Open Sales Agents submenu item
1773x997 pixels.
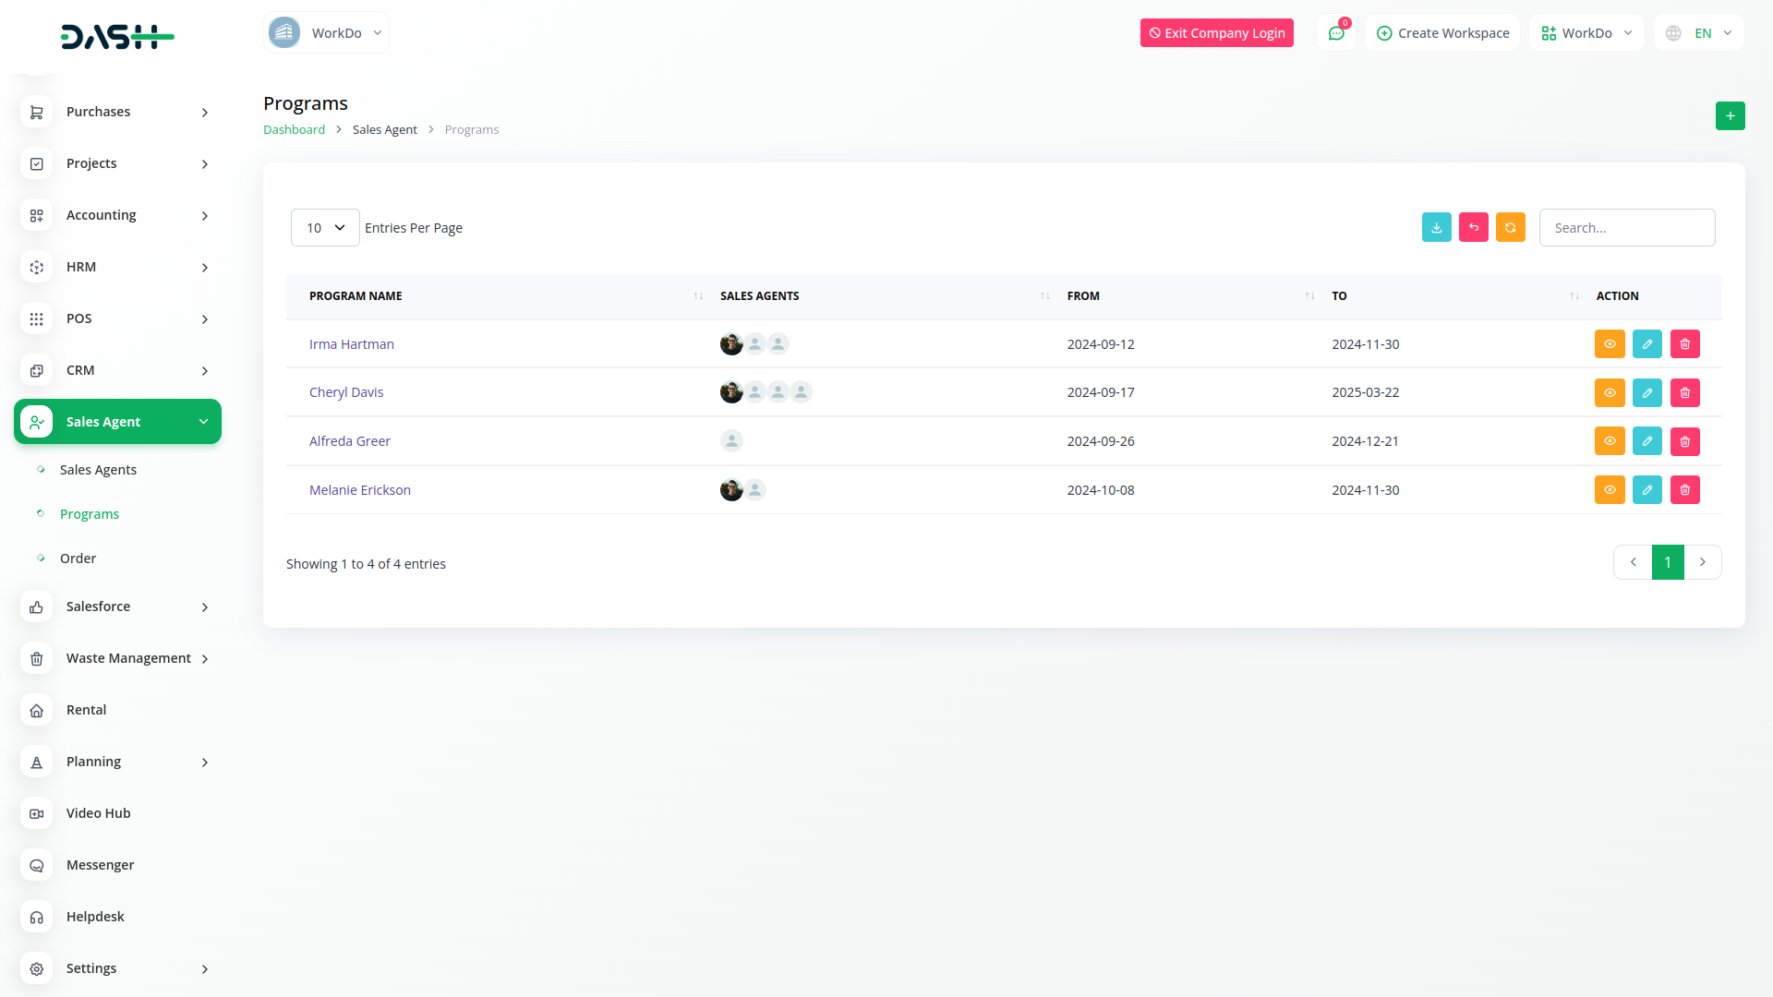(98, 470)
